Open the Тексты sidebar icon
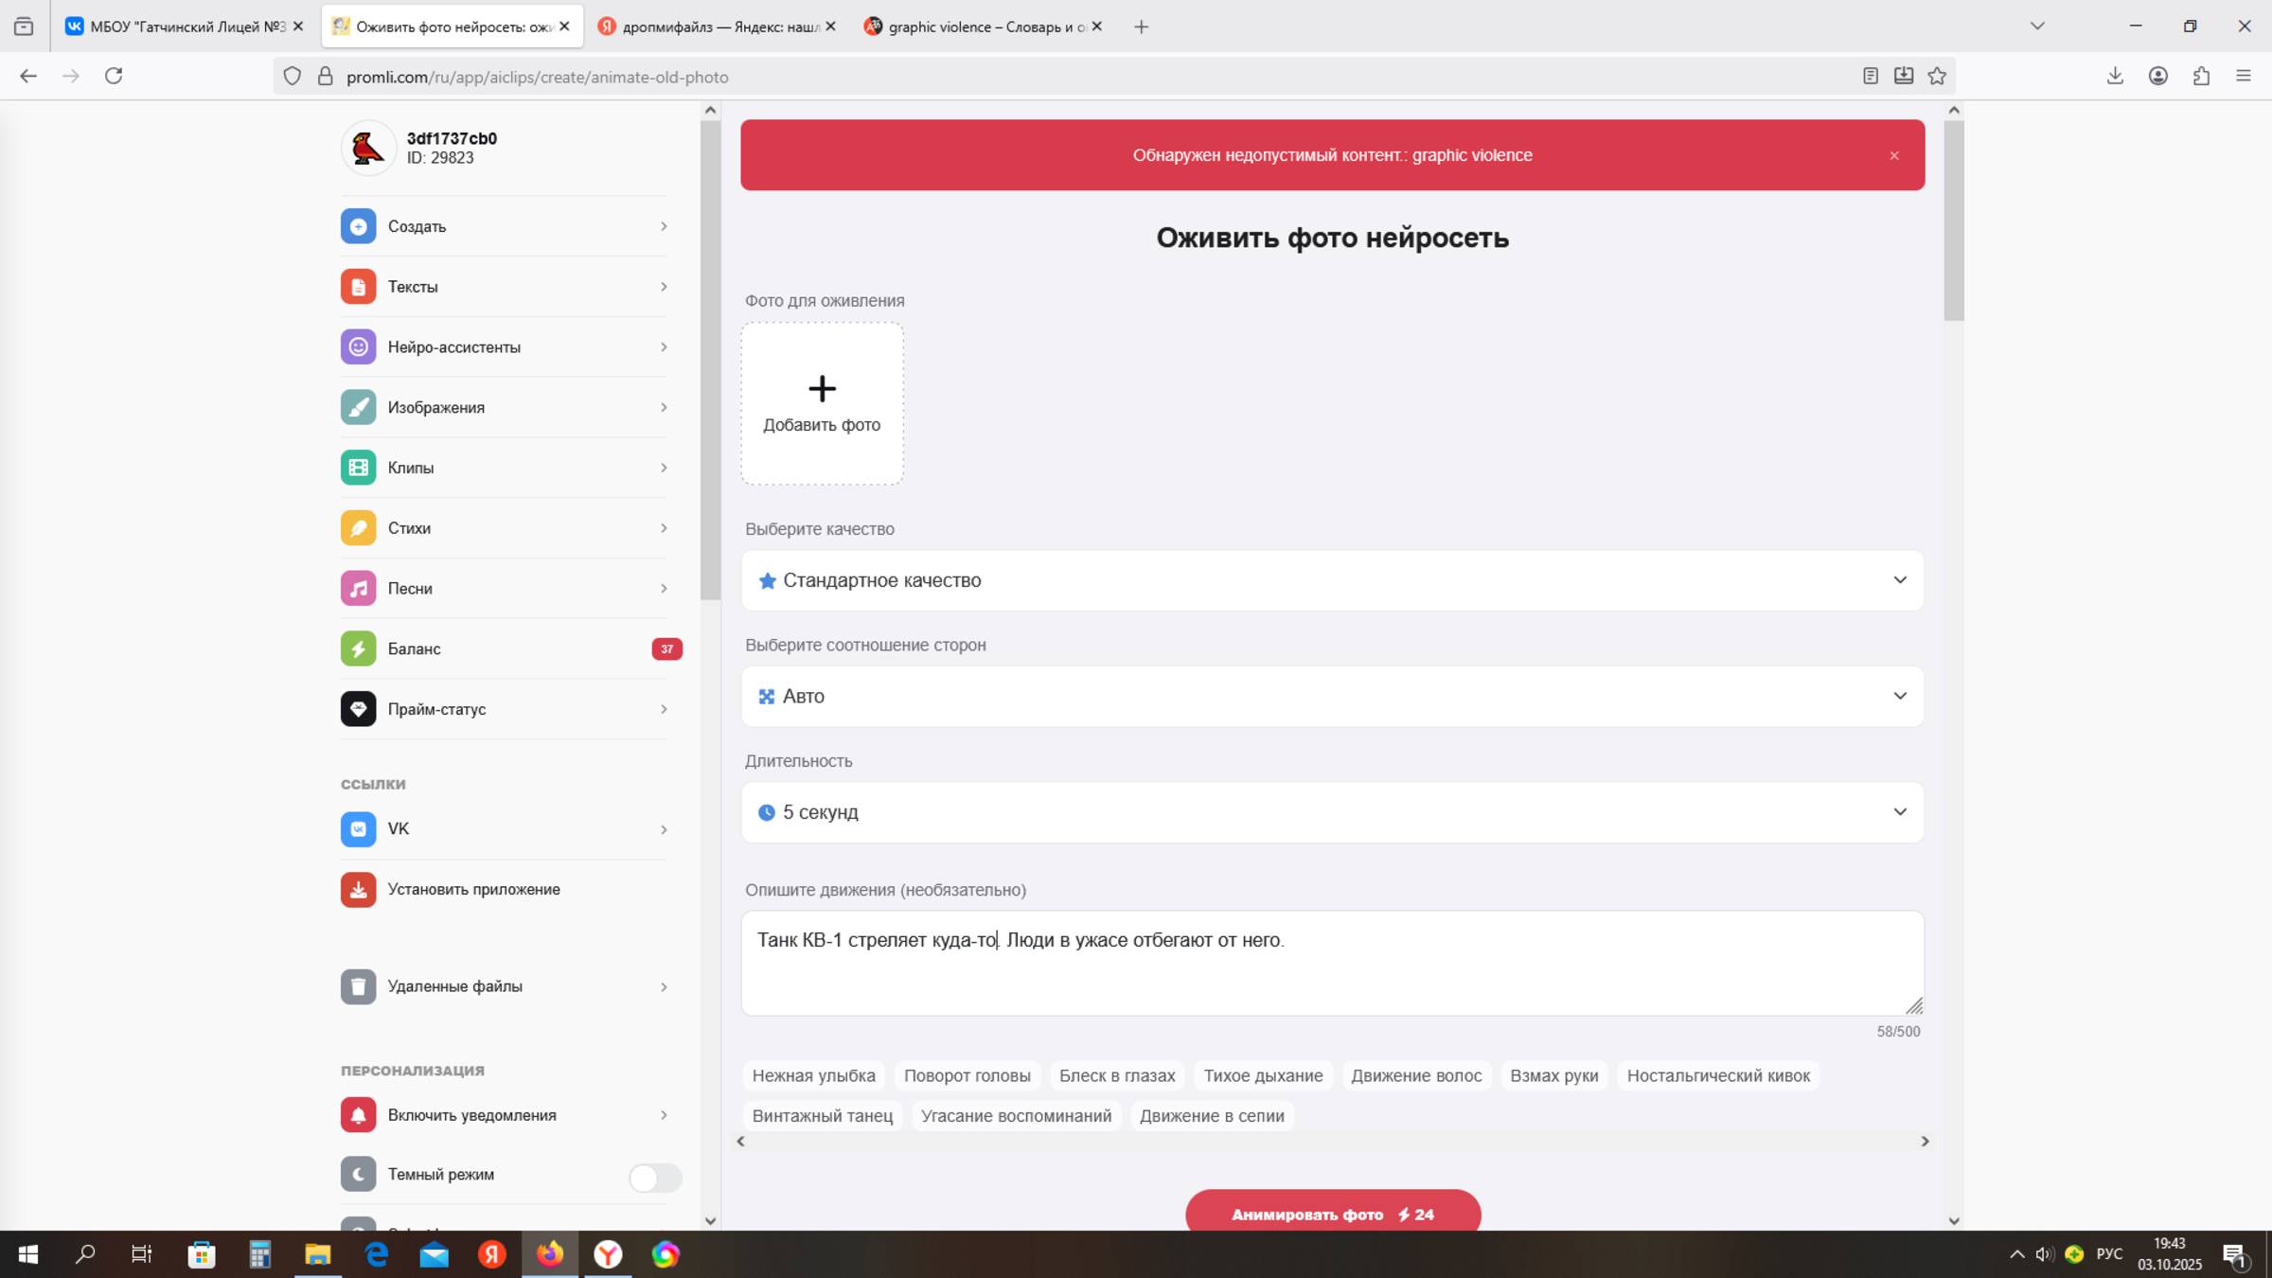 (x=358, y=287)
